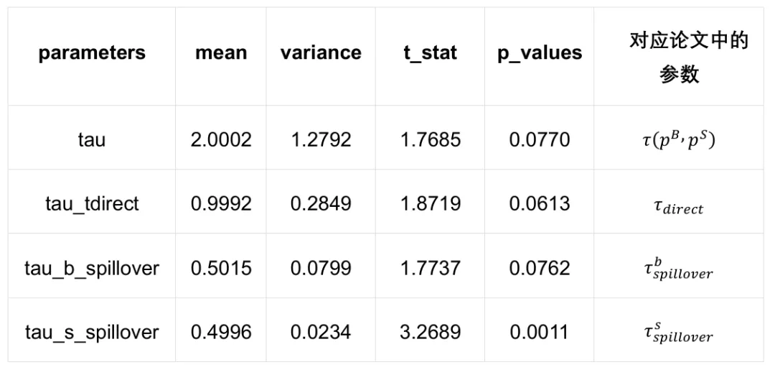This screenshot has height=380, width=775.
Task: Select the p_values column header
Action: click(x=539, y=53)
